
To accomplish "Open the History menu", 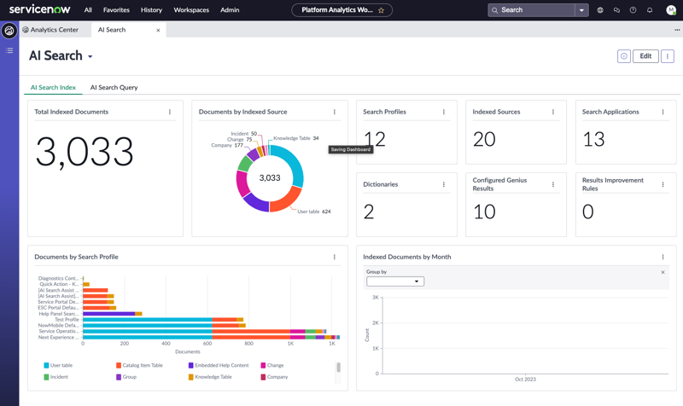I will pyautogui.click(x=151, y=10).
